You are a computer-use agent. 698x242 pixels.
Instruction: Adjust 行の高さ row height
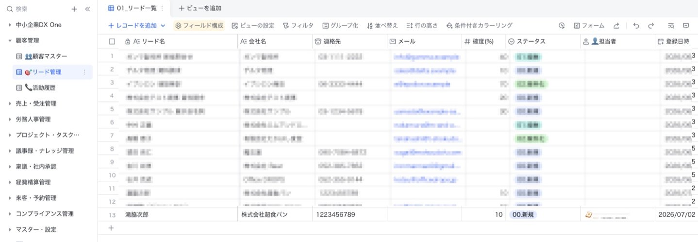(x=422, y=25)
